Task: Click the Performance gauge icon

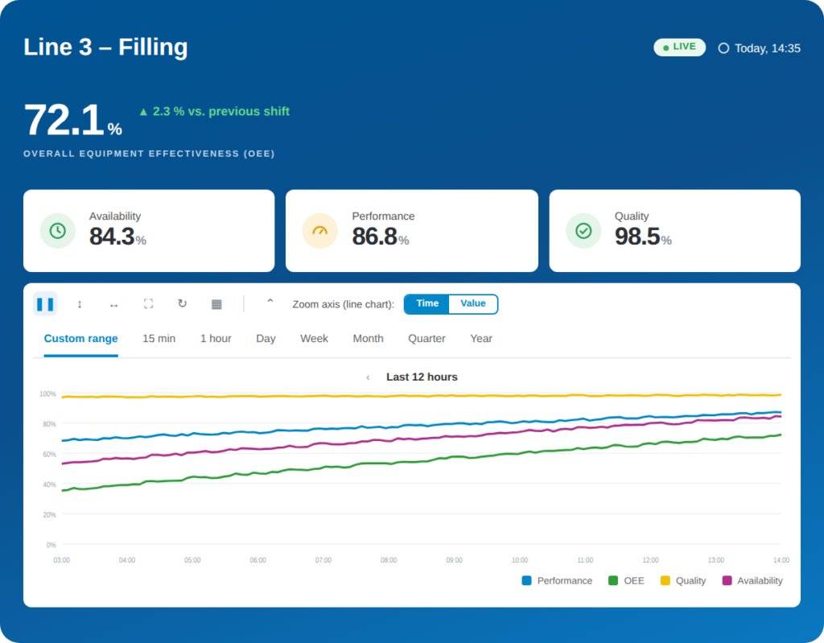Action: 320,231
